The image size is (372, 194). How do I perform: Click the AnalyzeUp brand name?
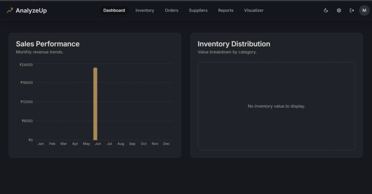(31, 11)
